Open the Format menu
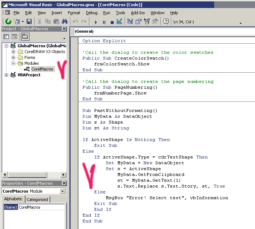 (74, 13)
